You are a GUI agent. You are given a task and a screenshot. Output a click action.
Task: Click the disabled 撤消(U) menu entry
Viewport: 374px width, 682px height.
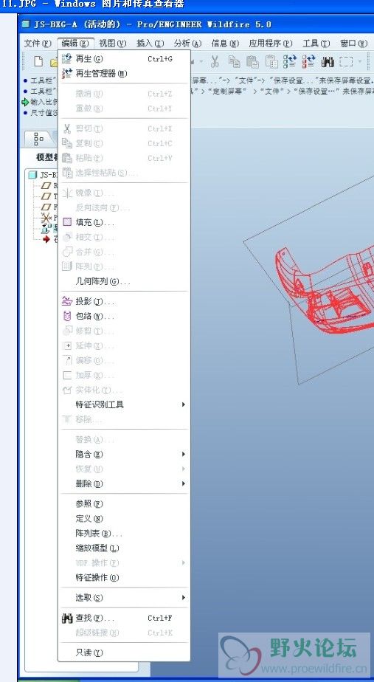(x=125, y=94)
